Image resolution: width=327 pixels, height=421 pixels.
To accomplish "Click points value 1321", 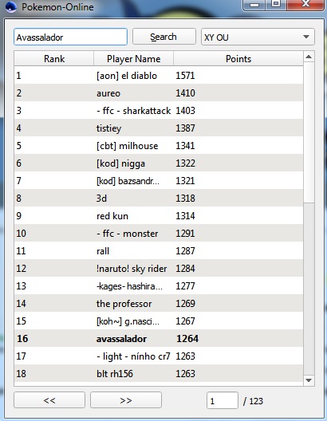I will click(x=185, y=181).
